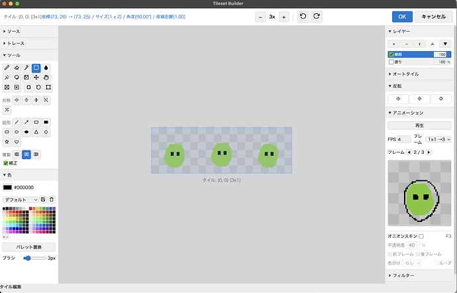The height and width of the screenshot is (293, 457).
Task: Open the デフォルト palette dropdown
Action: 21,200
